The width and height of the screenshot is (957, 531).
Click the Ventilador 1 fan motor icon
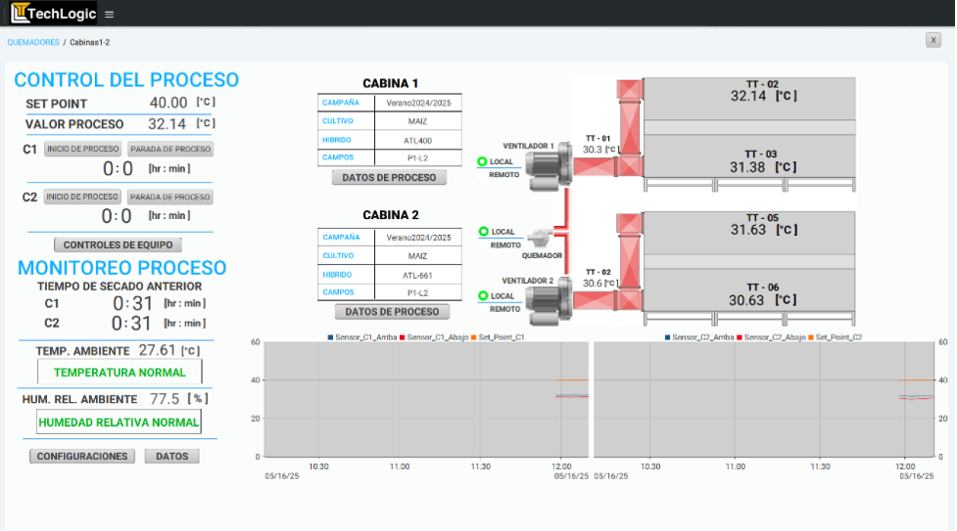pos(542,170)
